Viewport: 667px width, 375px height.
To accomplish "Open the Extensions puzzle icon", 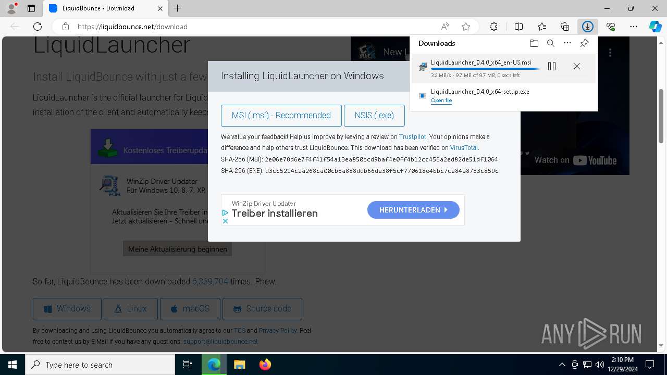I will (x=493, y=27).
